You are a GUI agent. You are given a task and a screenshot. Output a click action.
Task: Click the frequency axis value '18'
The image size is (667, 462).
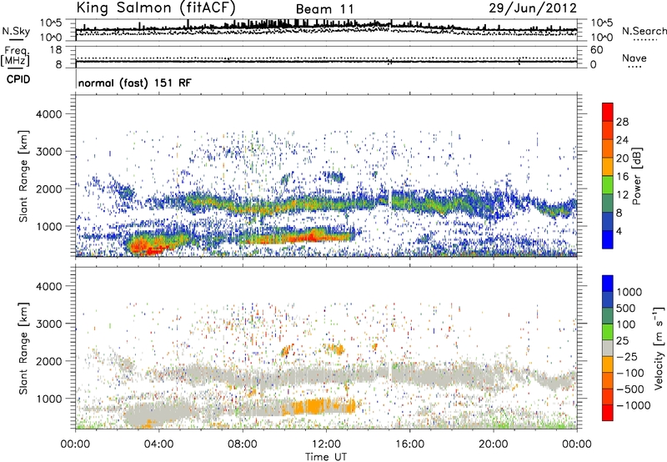click(55, 50)
